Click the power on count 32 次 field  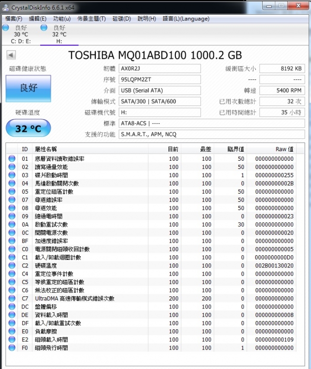(x=282, y=102)
